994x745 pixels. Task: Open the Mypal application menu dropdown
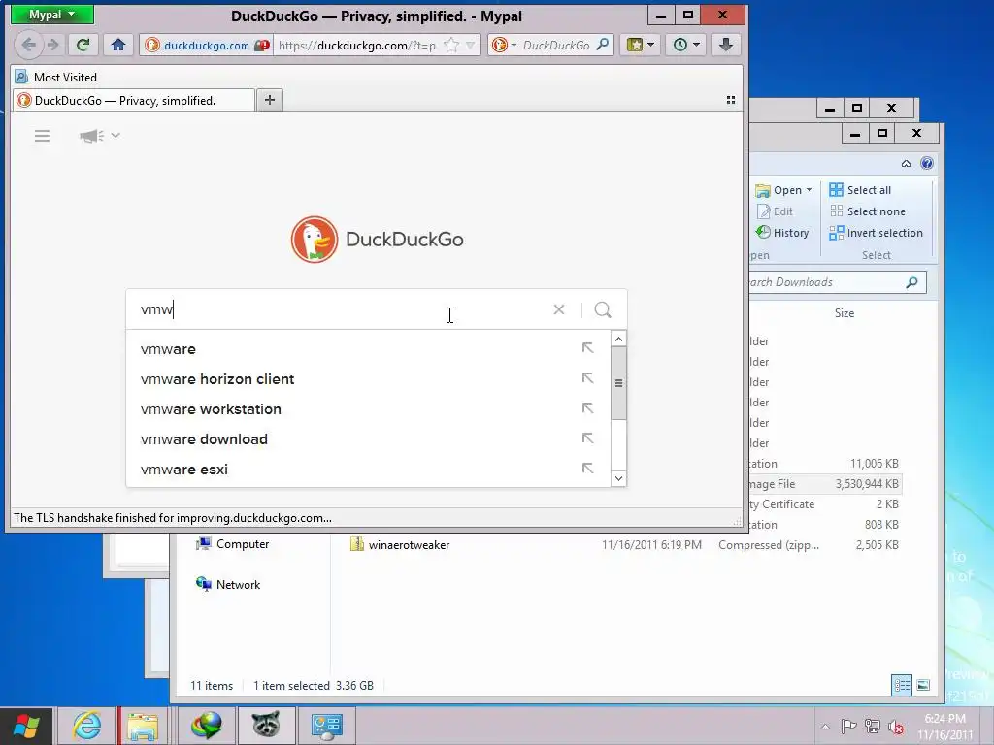click(x=52, y=15)
